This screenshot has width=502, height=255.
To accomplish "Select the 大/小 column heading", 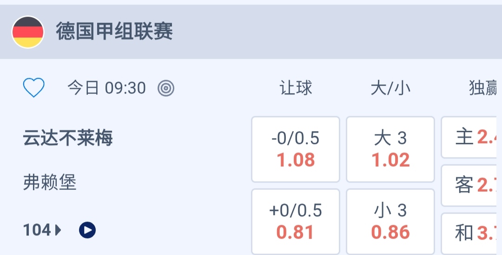I will (390, 88).
